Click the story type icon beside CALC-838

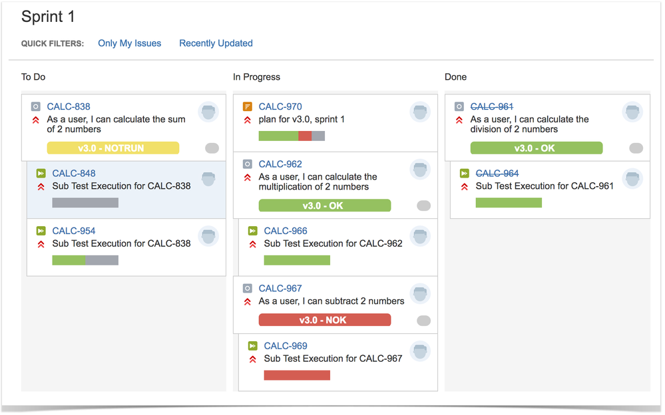[36, 106]
